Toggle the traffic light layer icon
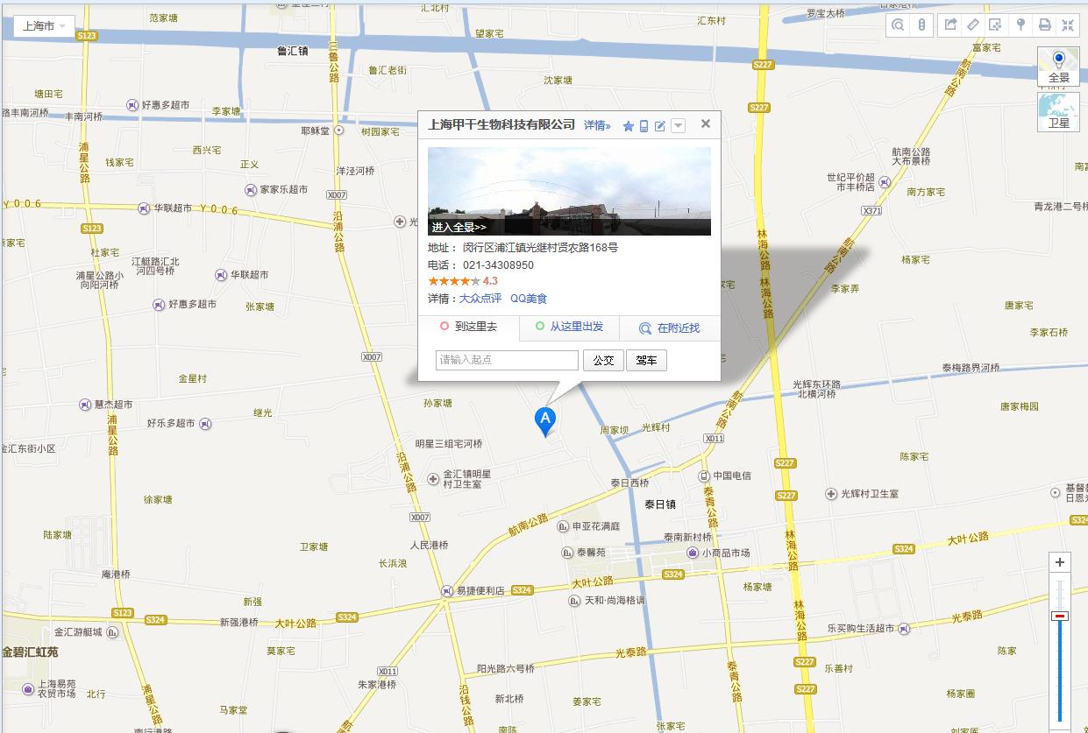The image size is (1088, 733). 921,25
